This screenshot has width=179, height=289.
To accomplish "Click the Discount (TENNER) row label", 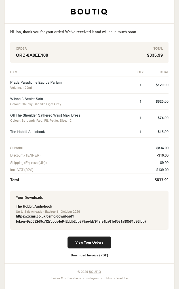I will click(25, 155).
